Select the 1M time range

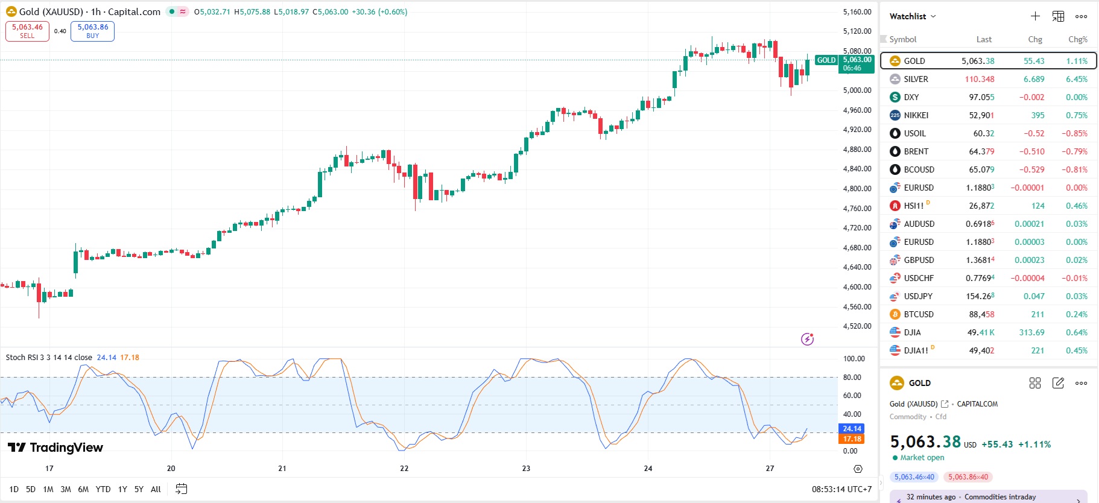48,489
